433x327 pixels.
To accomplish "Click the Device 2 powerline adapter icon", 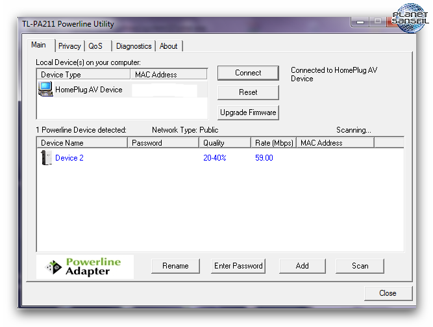I will click(x=46, y=157).
